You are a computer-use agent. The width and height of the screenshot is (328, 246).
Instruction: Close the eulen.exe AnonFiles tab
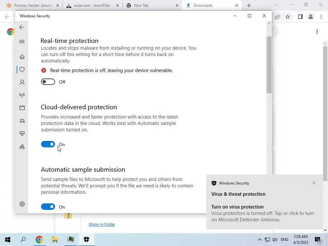point(118,5)
